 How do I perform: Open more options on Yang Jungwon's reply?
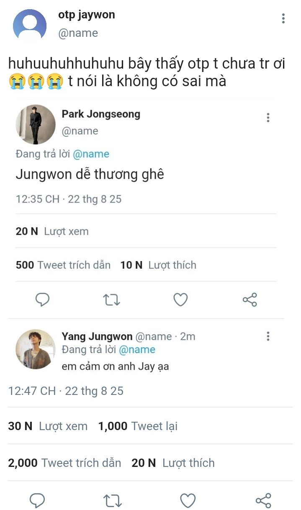268,336
